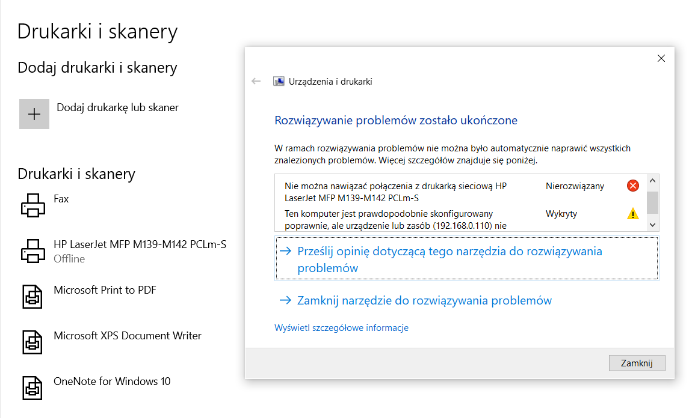Click the Urządzenia i drukarki title icon
The image size is (695, 418).
point(279,82)
